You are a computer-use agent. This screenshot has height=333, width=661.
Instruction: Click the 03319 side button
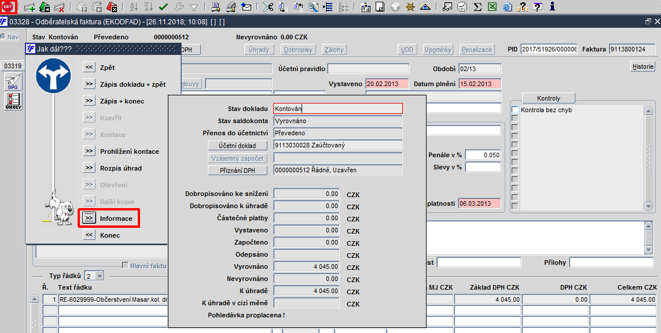(x=13, y=66)
